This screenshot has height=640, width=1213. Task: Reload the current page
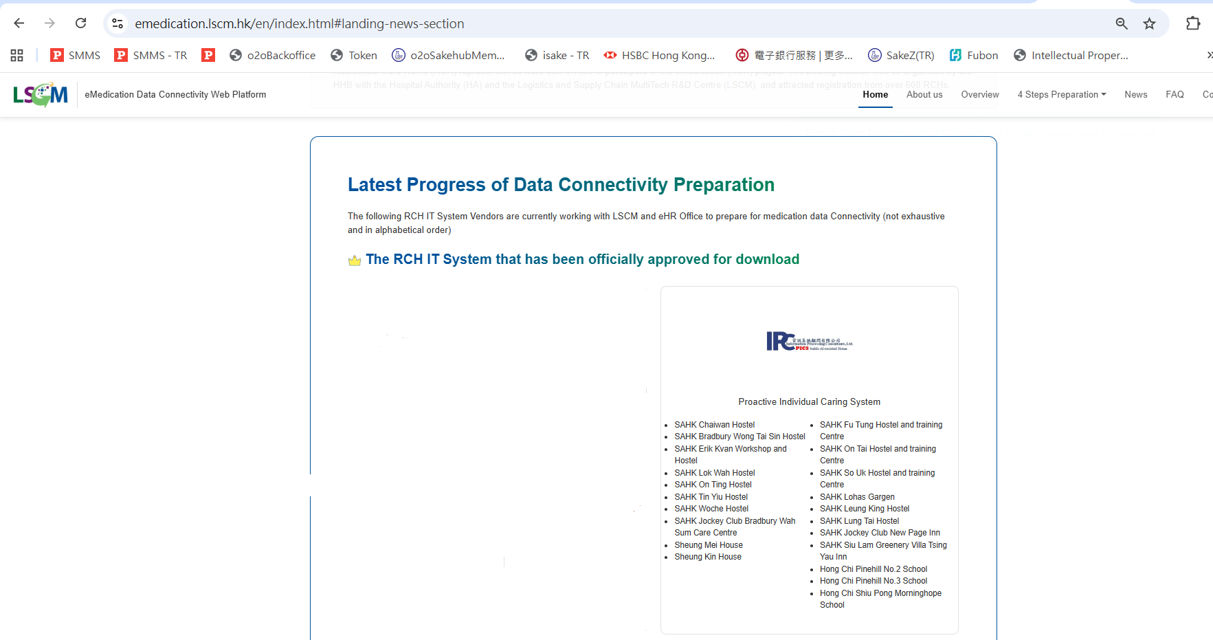[x=80, y=23]
